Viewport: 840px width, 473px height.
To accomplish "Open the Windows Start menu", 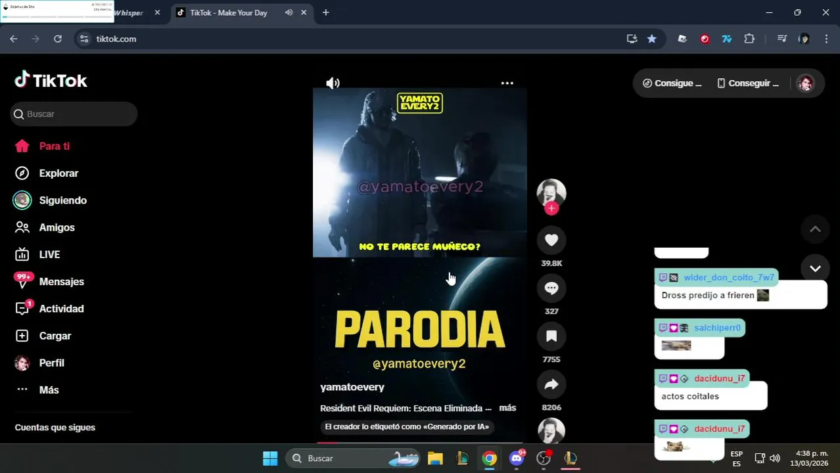I will pyautogui.click(x=270, y=458).
